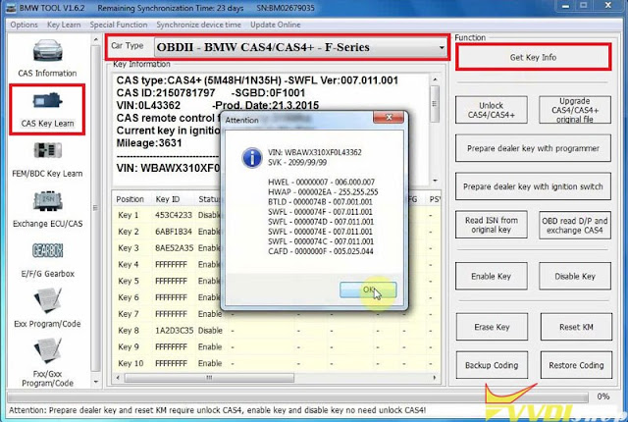Open the Options menu
This screenshot has width=628, height=422.
tap(24, 25)
